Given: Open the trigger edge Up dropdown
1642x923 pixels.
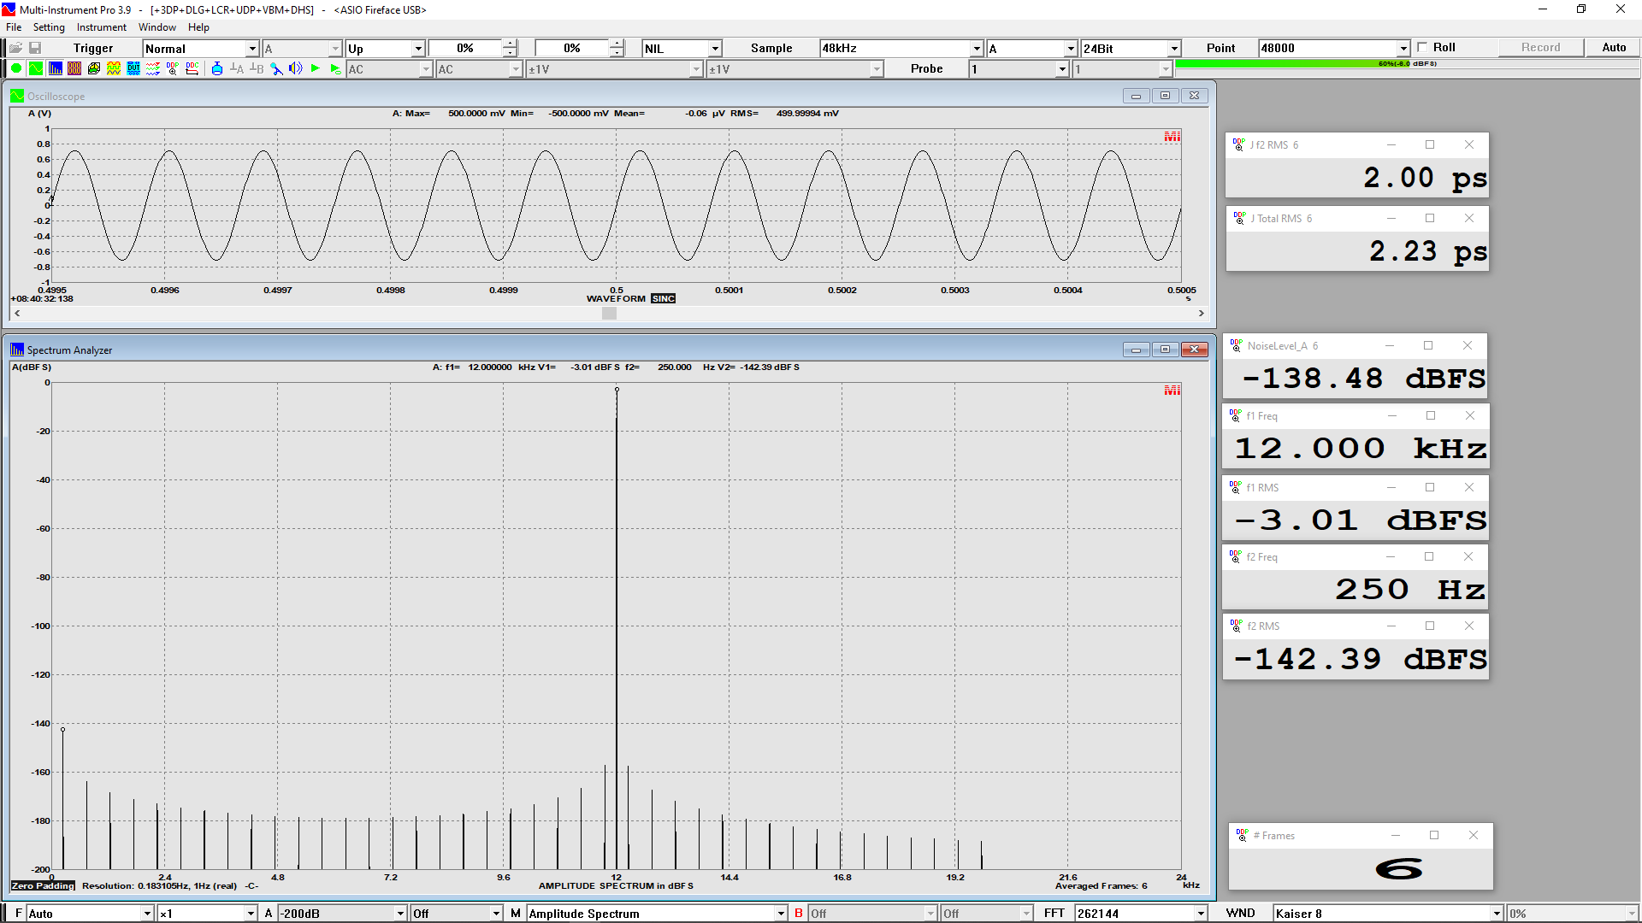Looking at the screenshot, I should point(386,49).
